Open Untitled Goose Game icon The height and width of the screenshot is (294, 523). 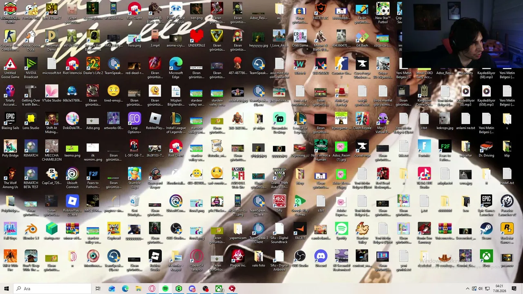point(10,68)
